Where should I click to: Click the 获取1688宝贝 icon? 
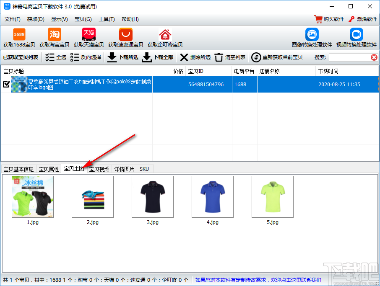(19, 34)
